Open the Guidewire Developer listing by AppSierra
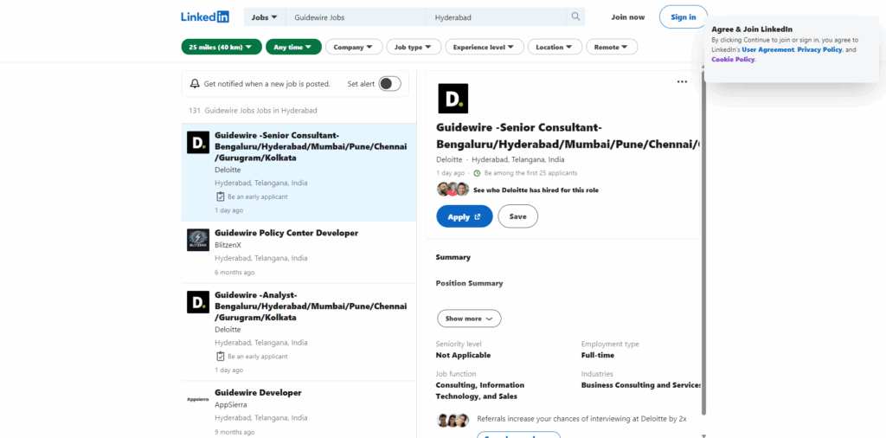The image size is (886, 438). pyautogui.click(x=258, y=393)
